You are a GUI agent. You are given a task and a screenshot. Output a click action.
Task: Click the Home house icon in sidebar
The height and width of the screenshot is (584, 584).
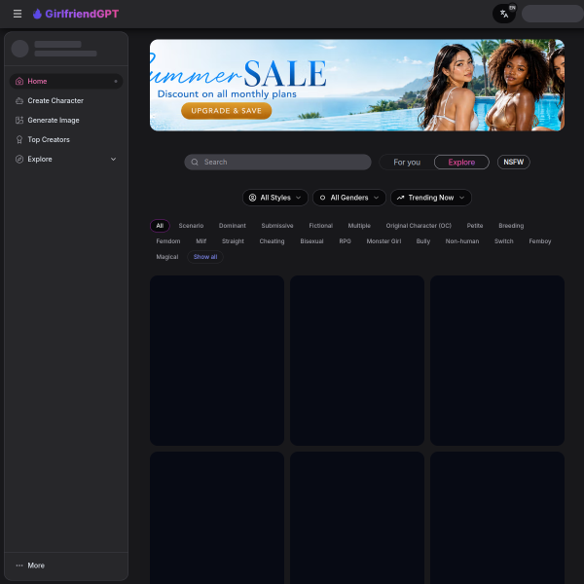(19, 81)
